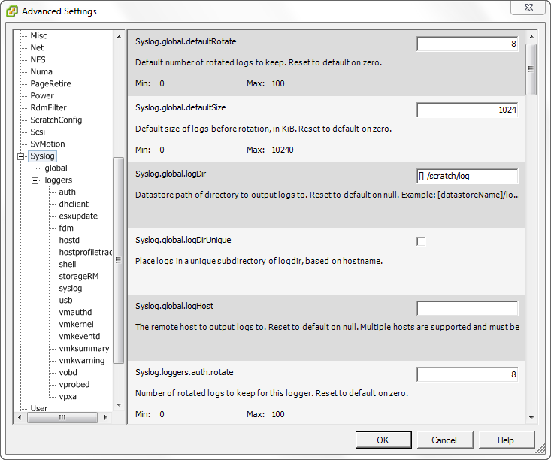Click the Cancel button
This screenshot has height=460, width=551.
(444, 440)
